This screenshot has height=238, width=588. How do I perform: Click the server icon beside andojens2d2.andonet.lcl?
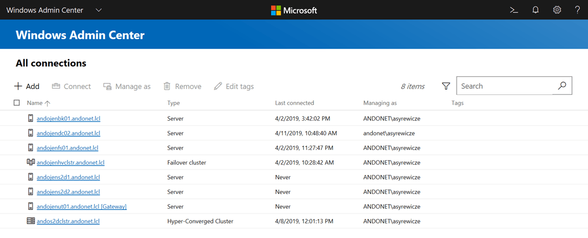tap(31, 192)
